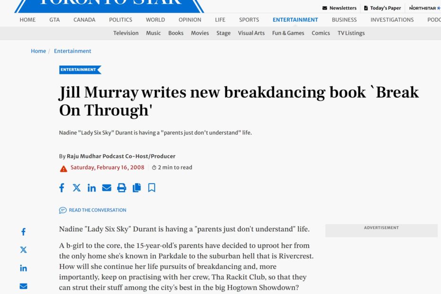This screenshot has height=294, width=441.
Task: Open INVESTIGATIONS section
Action: tap(392, 20)
